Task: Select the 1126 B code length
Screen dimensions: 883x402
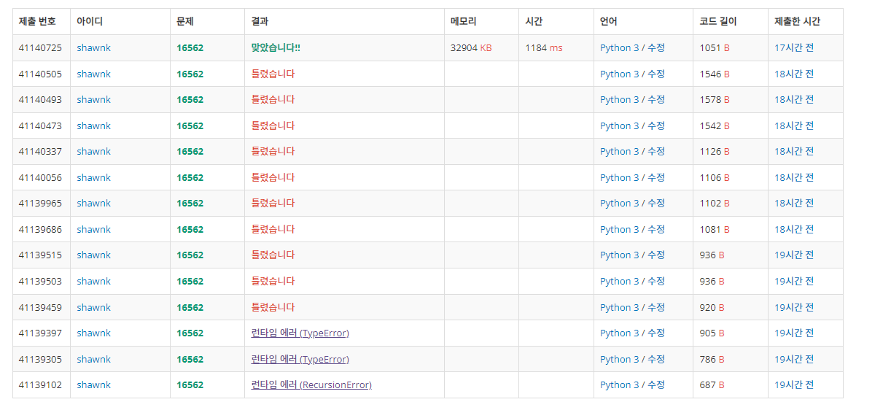Action: pyautogui.click(x=715, y=151)
